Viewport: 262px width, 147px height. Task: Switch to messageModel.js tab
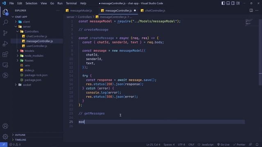point(81,11)
